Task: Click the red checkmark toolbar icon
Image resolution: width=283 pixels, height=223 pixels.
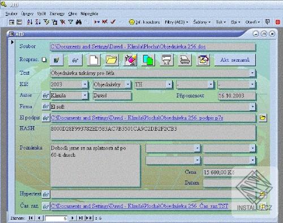Action: [x=113, y=22]
